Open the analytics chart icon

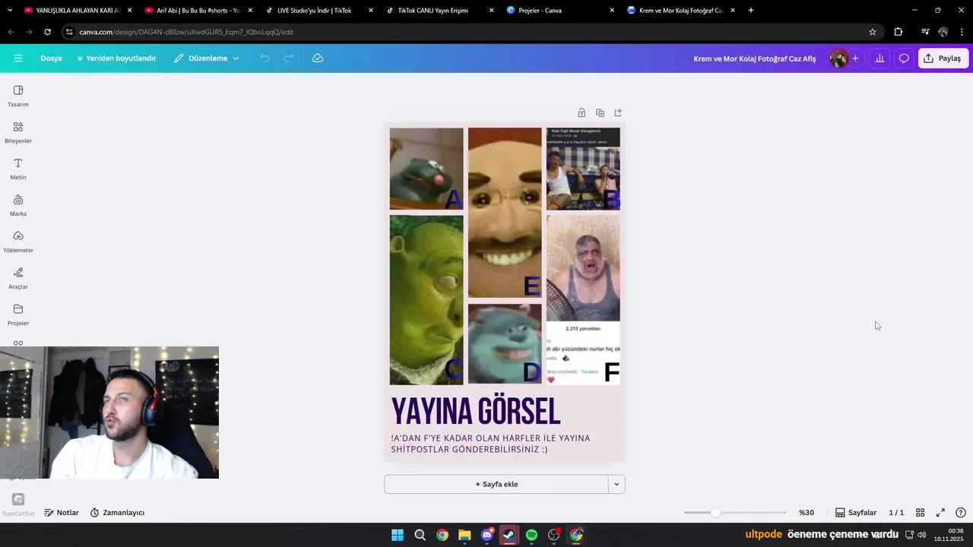pyautogui.click(x=880, y=58)
